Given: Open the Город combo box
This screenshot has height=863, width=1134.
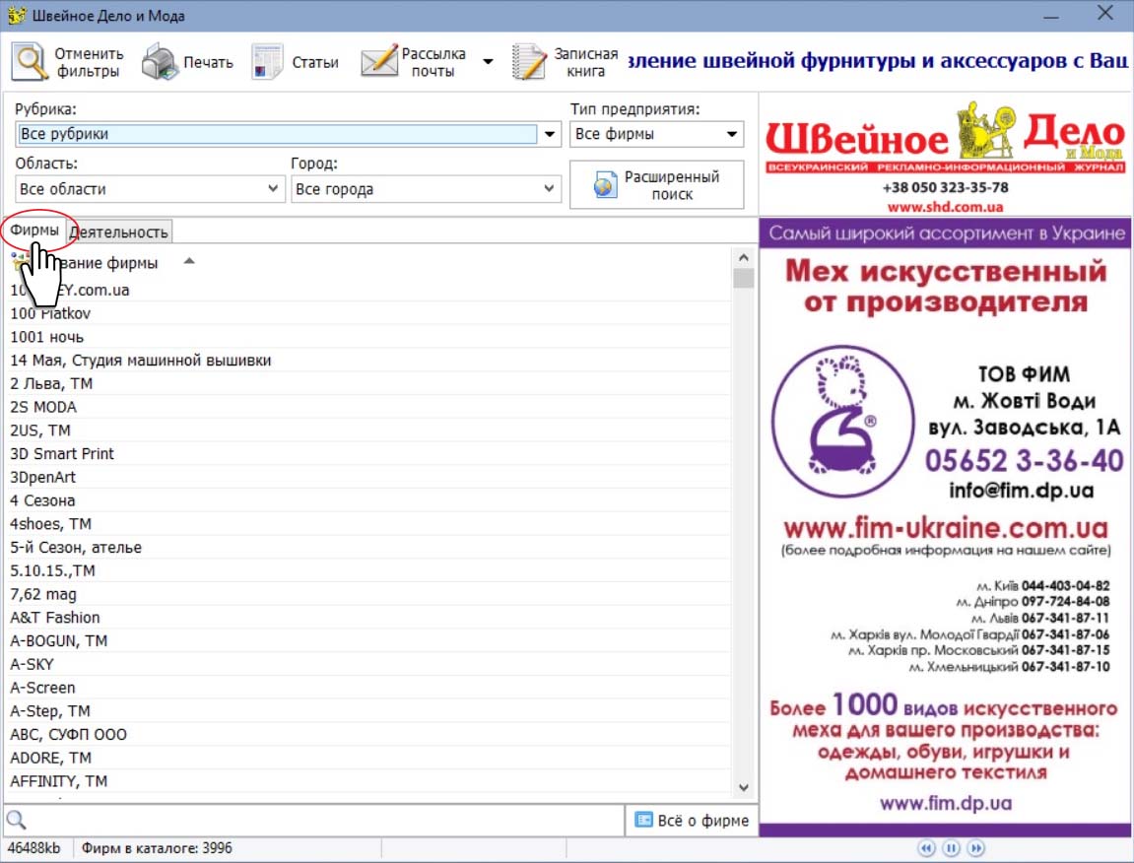Looking at the screenshot, I should pos(426,189).
